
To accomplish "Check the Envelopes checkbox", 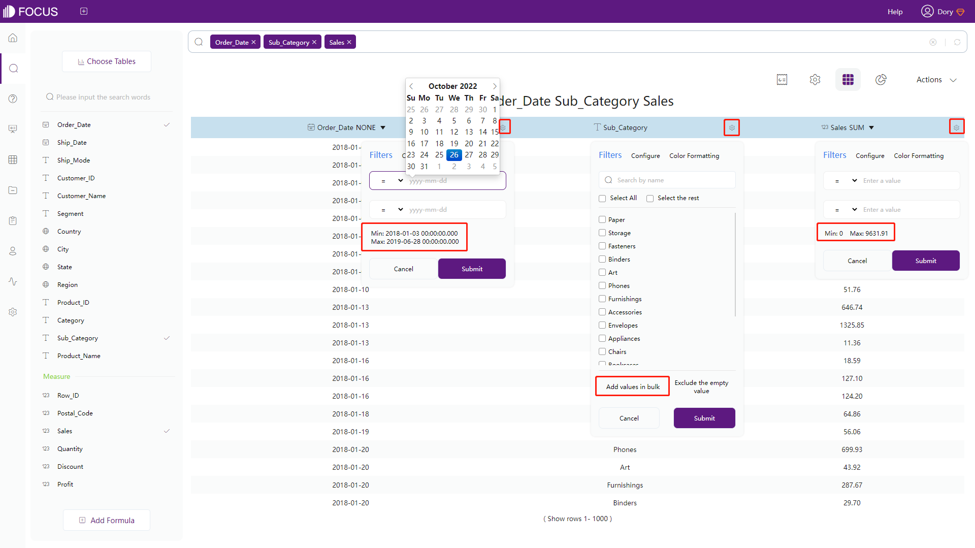I will 602,325.
